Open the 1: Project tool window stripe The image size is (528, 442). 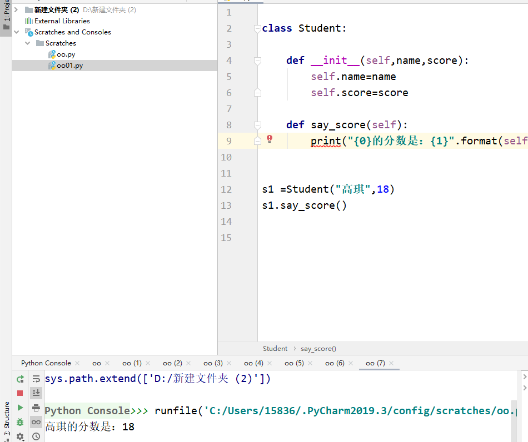click(6, 16)
